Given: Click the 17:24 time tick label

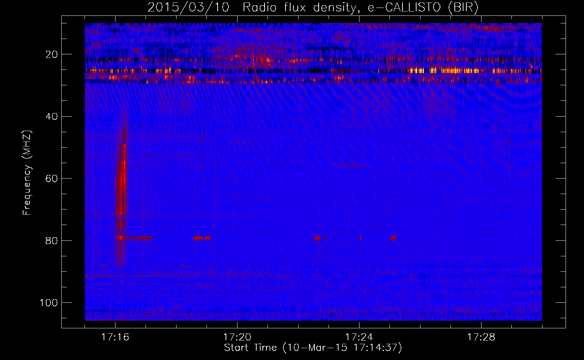Looking at the screenshot, I should tap(359, 337).
